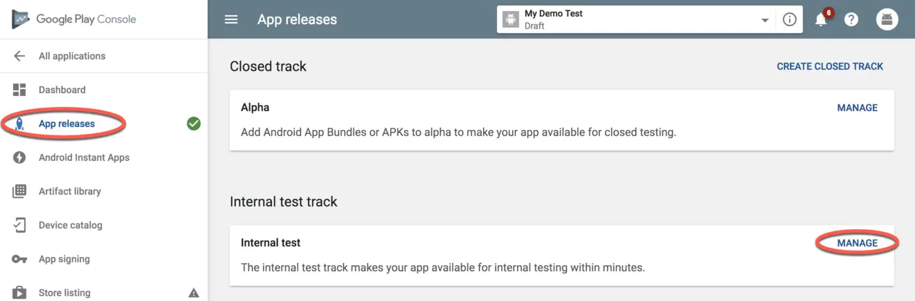This screenshot has width=915, height=301.
Task: Click the Artifact library icon
Action: 19,191
